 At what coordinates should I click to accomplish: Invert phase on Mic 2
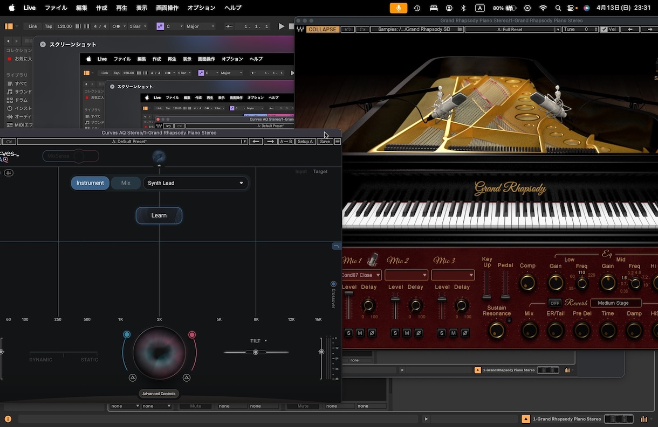(x=419, y=333)
